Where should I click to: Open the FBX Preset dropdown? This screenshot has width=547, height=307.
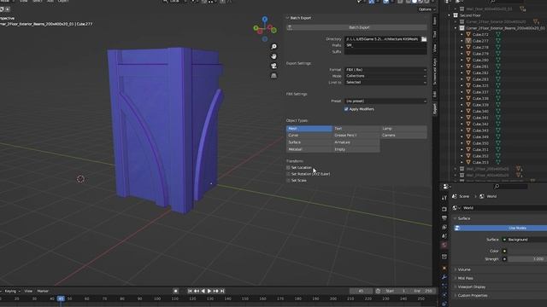click(x=385, y=101)
